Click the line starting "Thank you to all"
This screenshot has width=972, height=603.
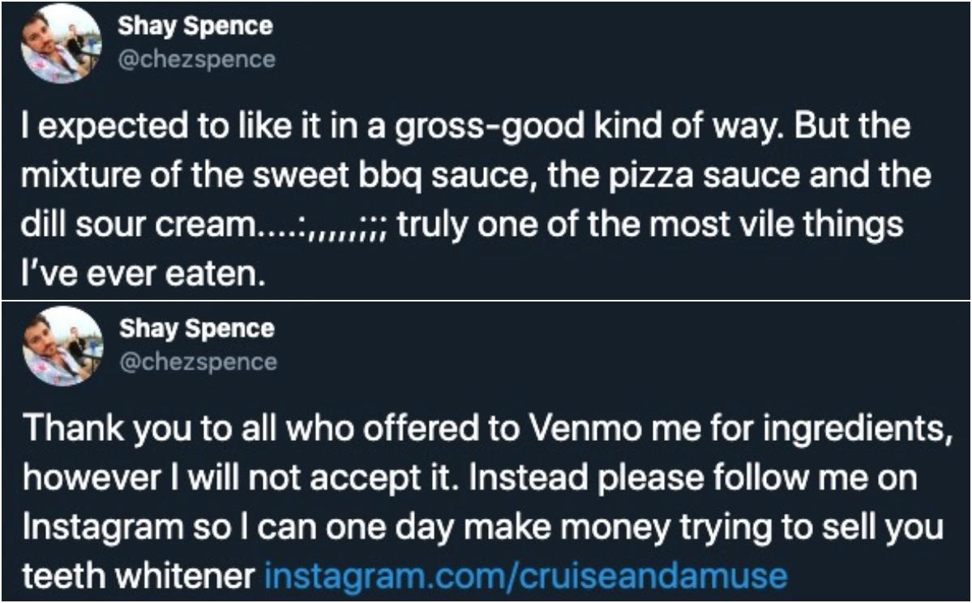487,428
